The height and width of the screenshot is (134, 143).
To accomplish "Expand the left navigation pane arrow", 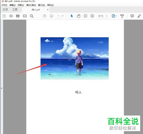I will pyautogui.click(x=2, y=88).
